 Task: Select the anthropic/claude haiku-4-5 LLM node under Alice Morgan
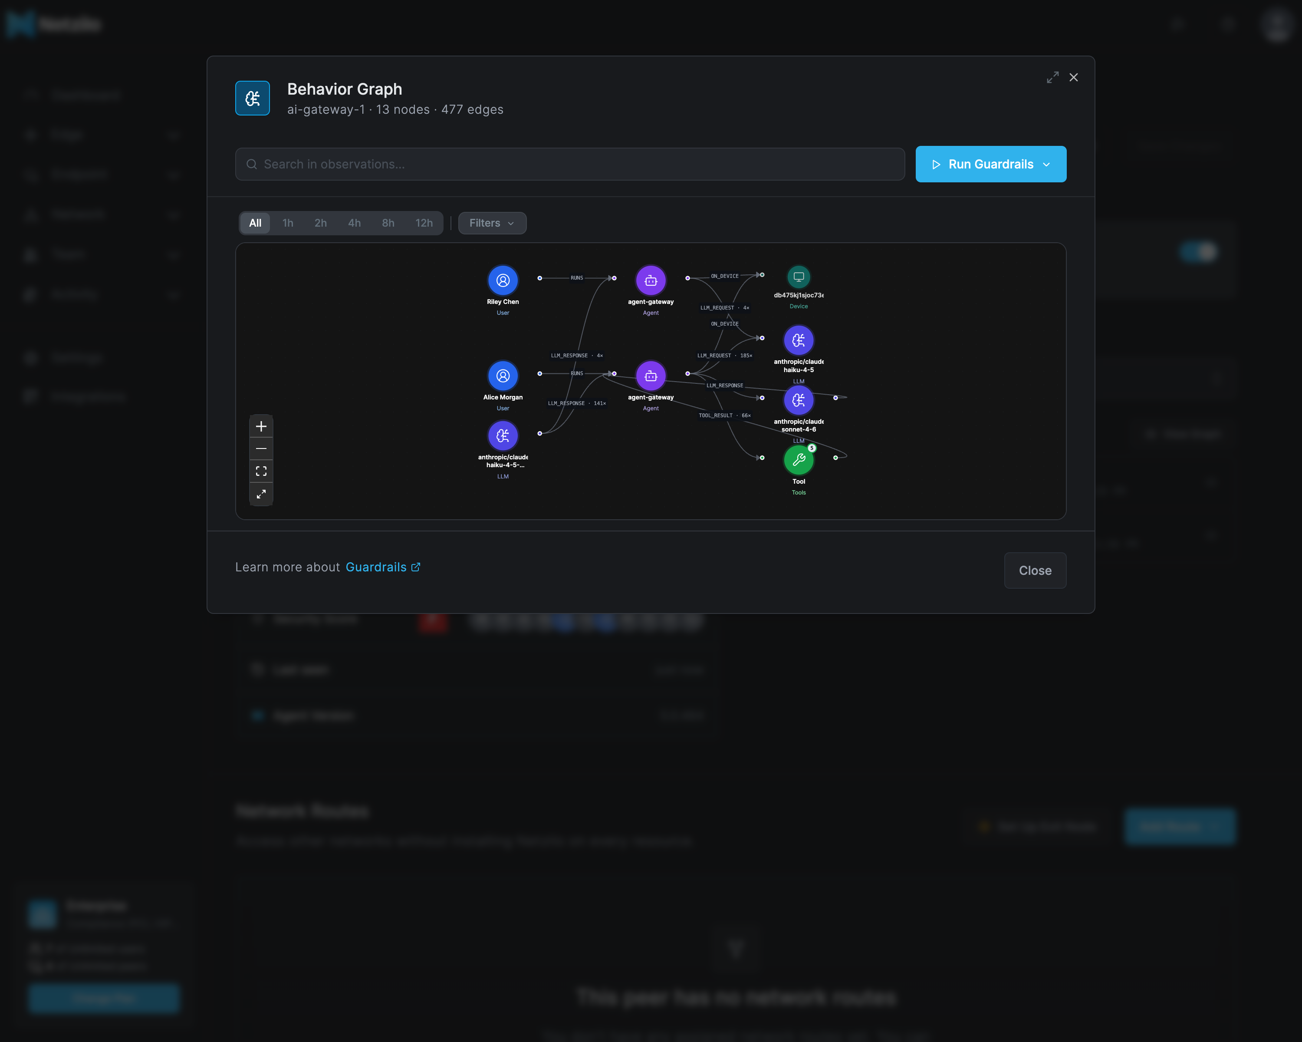click(503, 435)
